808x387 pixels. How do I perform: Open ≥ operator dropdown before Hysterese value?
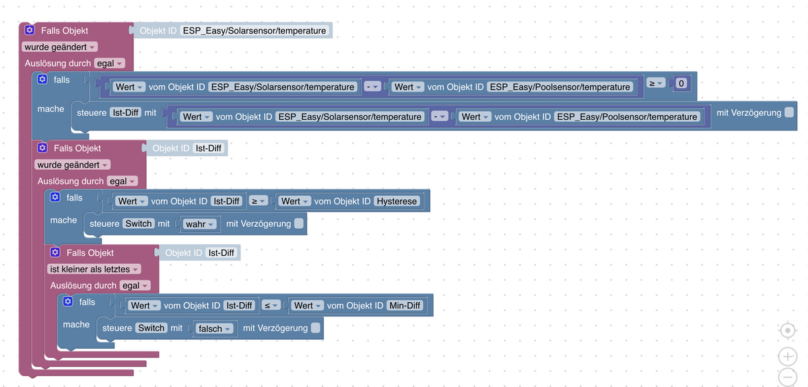[x=259, y=201]
